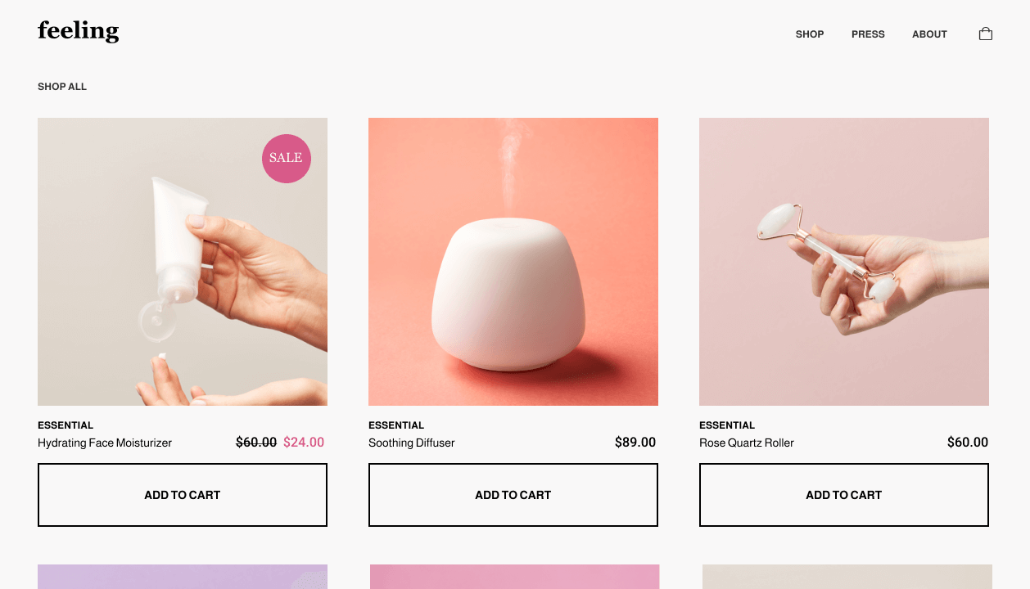The width and height of the screenshot is (1030, 589).
Task: Open the pink product thumbnail at bottom
Action: [514, 577]
